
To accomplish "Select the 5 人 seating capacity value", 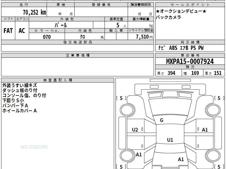I will [x=121, y=25].
